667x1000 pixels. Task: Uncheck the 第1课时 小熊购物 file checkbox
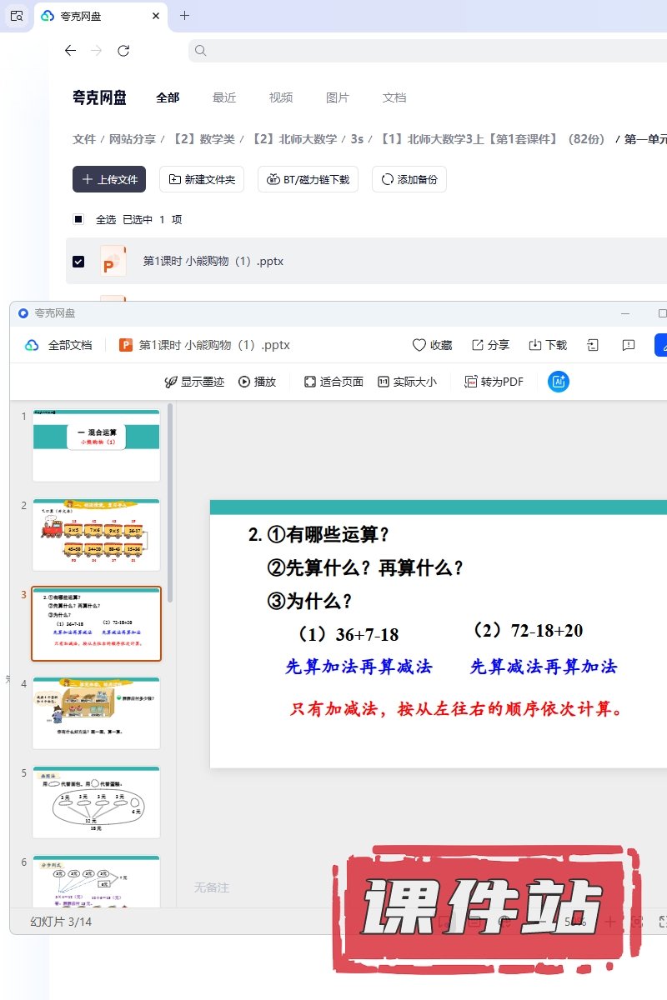point(78,262)
